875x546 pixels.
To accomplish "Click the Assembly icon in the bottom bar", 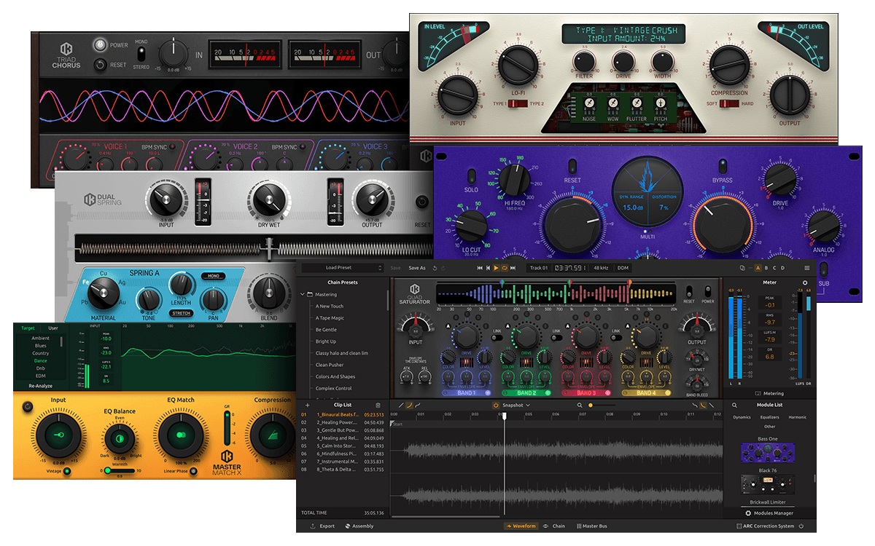I will point(348,526).
